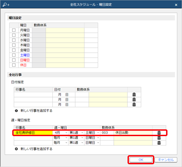Click 休日 row work system code field

[x=39, y=65]
